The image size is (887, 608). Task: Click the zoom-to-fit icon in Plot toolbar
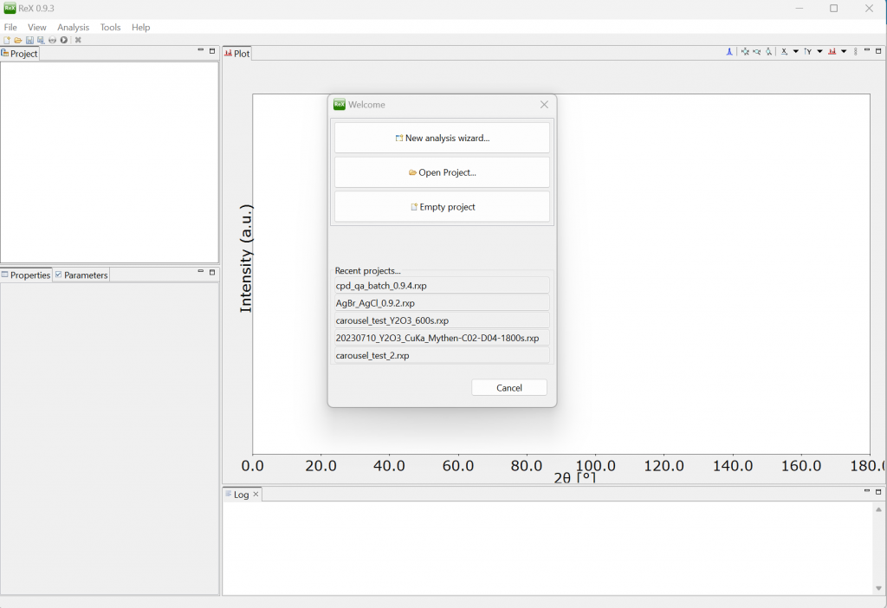745,51
